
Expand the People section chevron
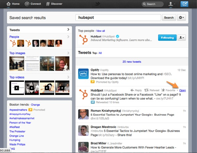click(68, 37)
